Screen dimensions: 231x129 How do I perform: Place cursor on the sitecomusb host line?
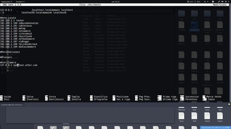coord(16,34)
